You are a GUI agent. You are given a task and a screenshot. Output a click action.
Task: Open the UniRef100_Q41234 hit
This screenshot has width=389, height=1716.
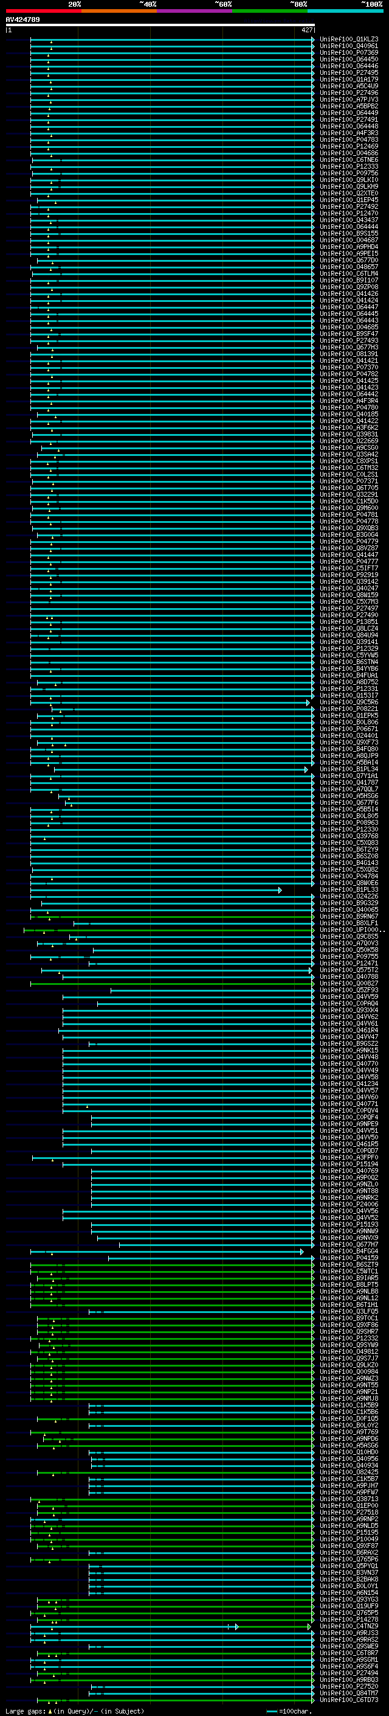[x=349, y=1084]
